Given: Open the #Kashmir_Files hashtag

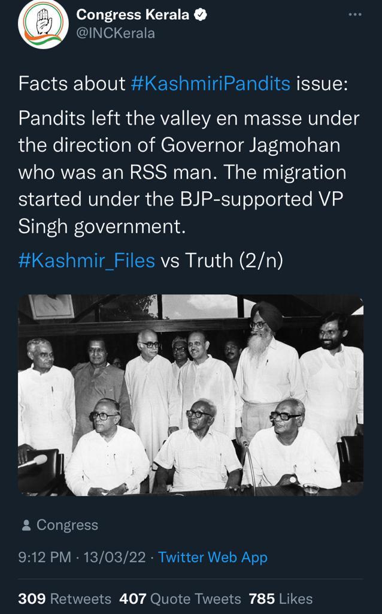Looking at the screenshot, I should [x=86, y=260].
